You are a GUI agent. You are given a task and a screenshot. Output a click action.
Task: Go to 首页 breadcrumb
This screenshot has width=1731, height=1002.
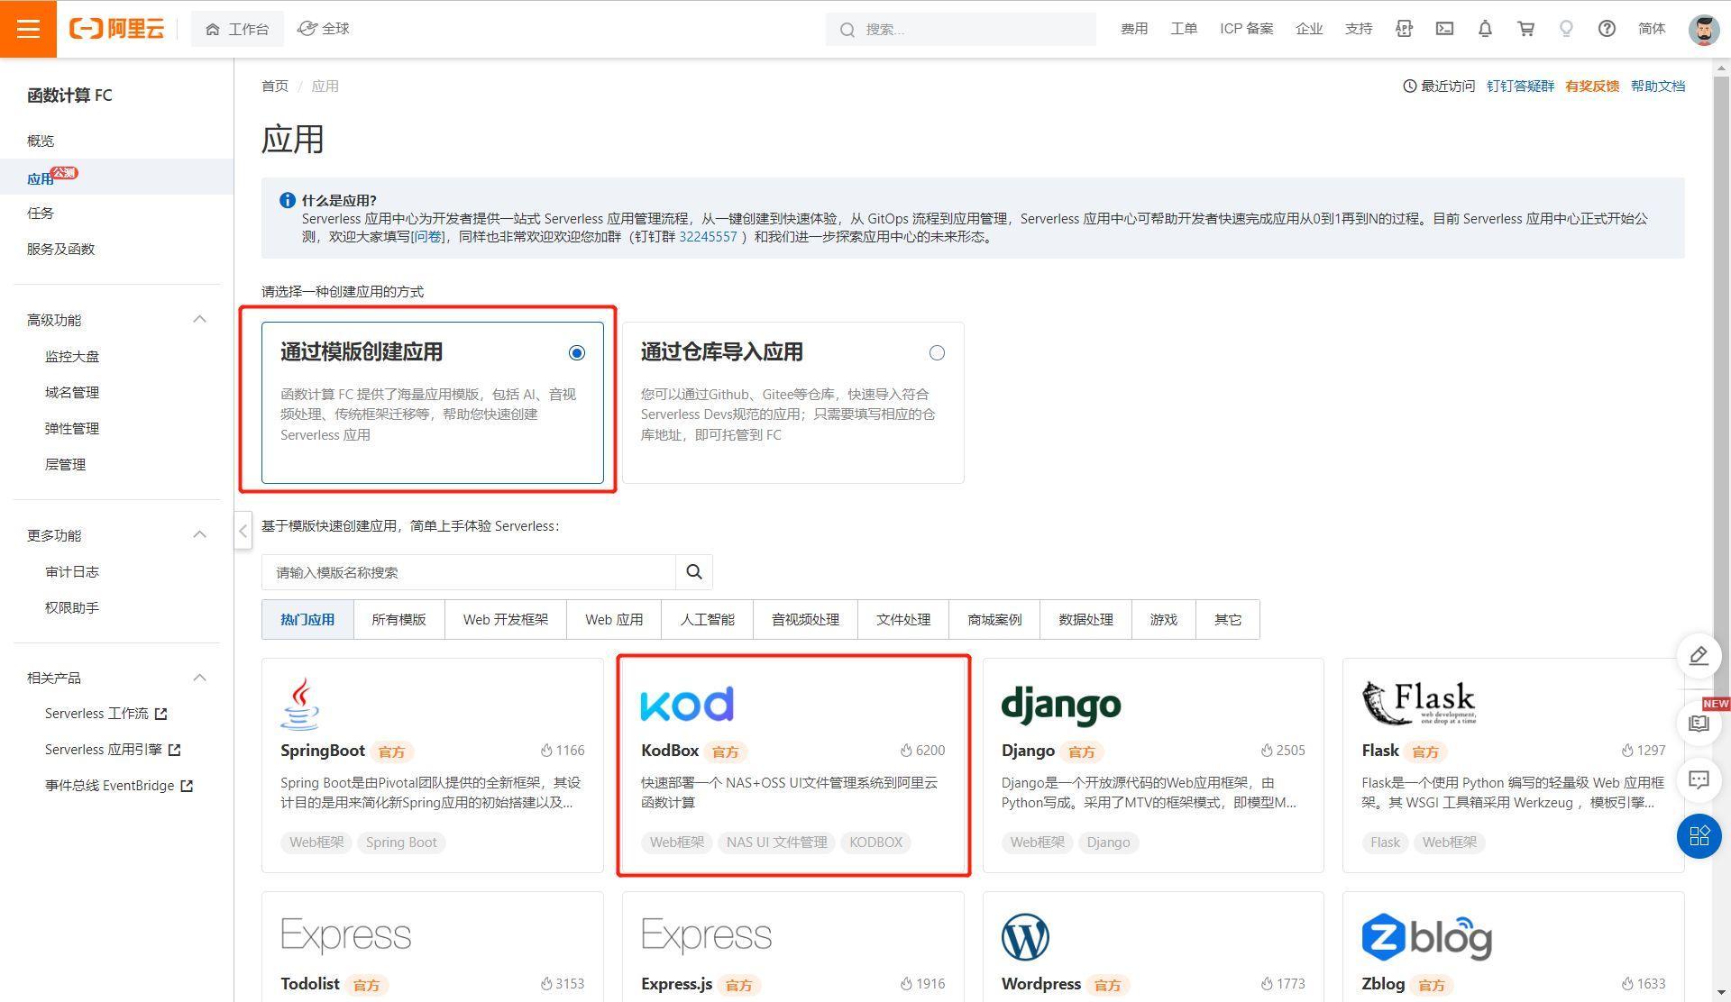275,87
